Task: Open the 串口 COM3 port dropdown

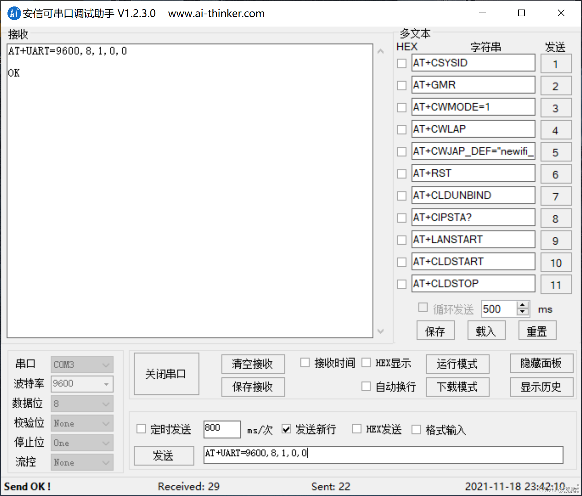Action: pos(82,365)
